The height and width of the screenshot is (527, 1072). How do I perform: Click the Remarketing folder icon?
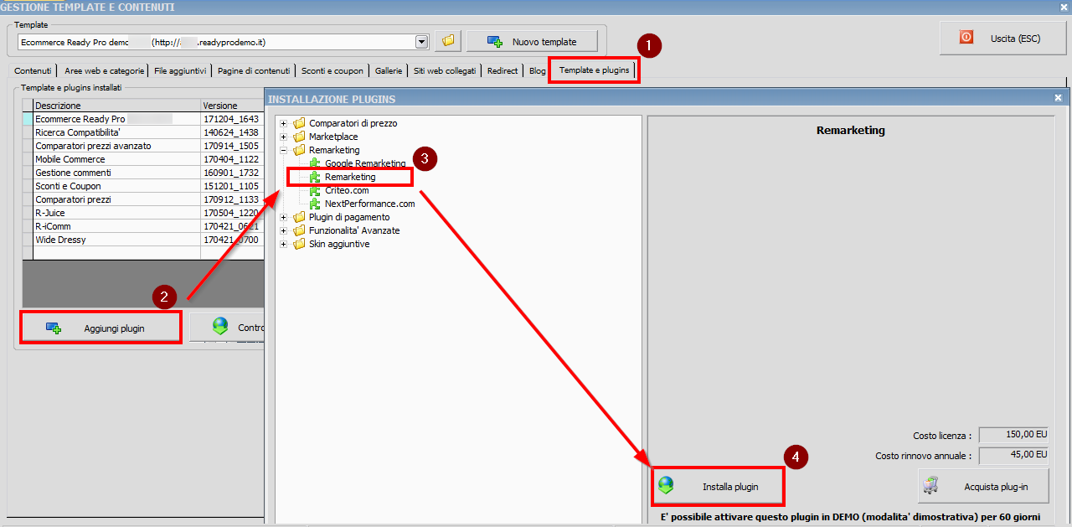(299, 150)
